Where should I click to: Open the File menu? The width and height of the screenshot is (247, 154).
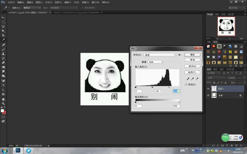[11, 2]
